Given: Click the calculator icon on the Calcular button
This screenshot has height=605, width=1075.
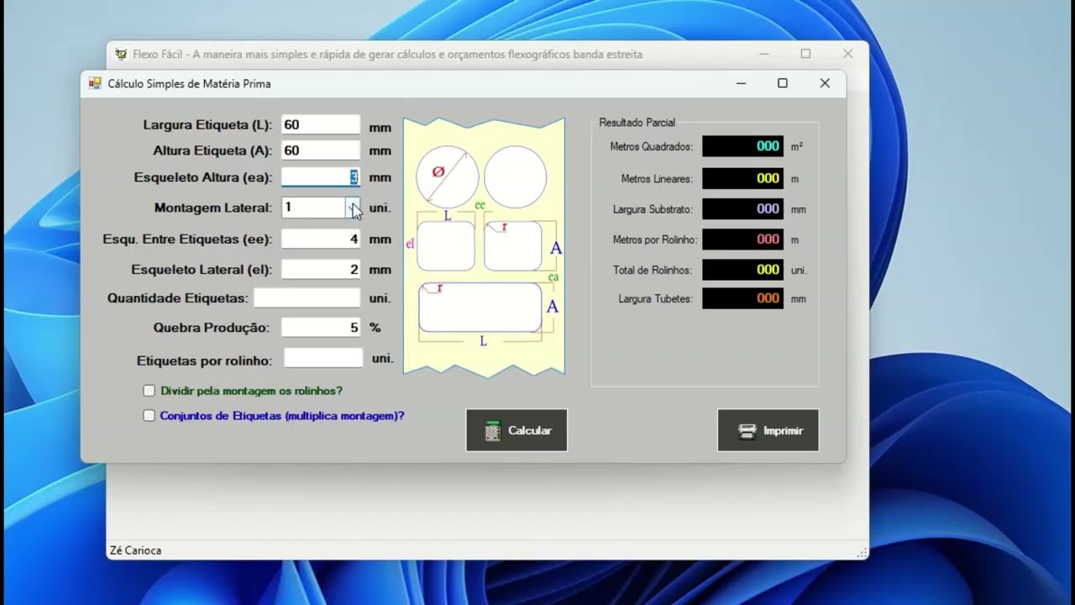Looking at the screenshot, I should coord(493,431).
